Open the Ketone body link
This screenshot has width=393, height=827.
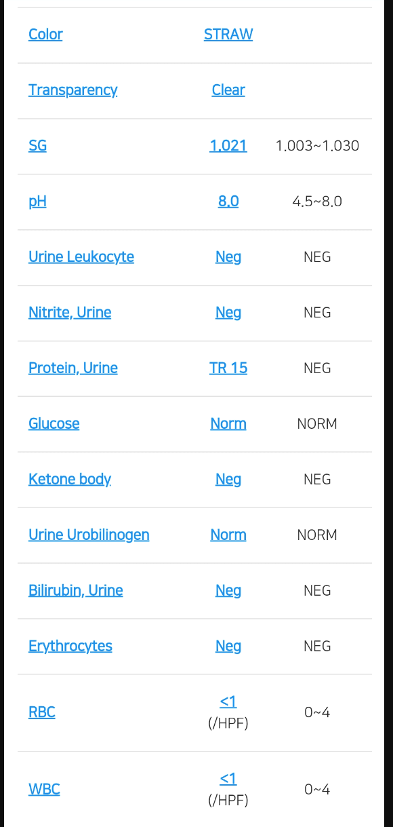point(70,480)
